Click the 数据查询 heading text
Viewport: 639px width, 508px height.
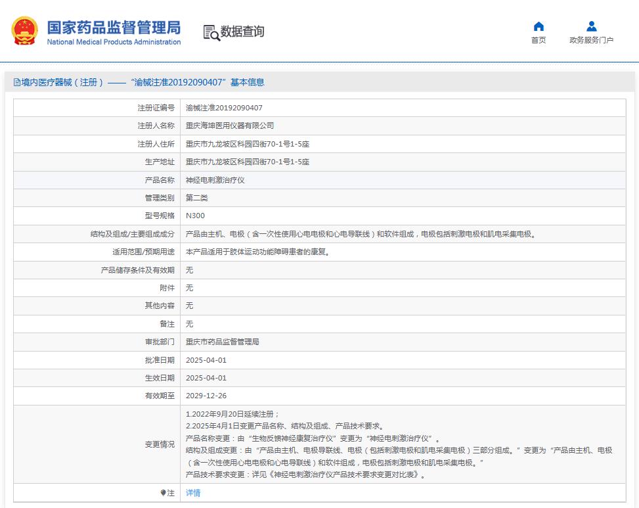[242, 32]
